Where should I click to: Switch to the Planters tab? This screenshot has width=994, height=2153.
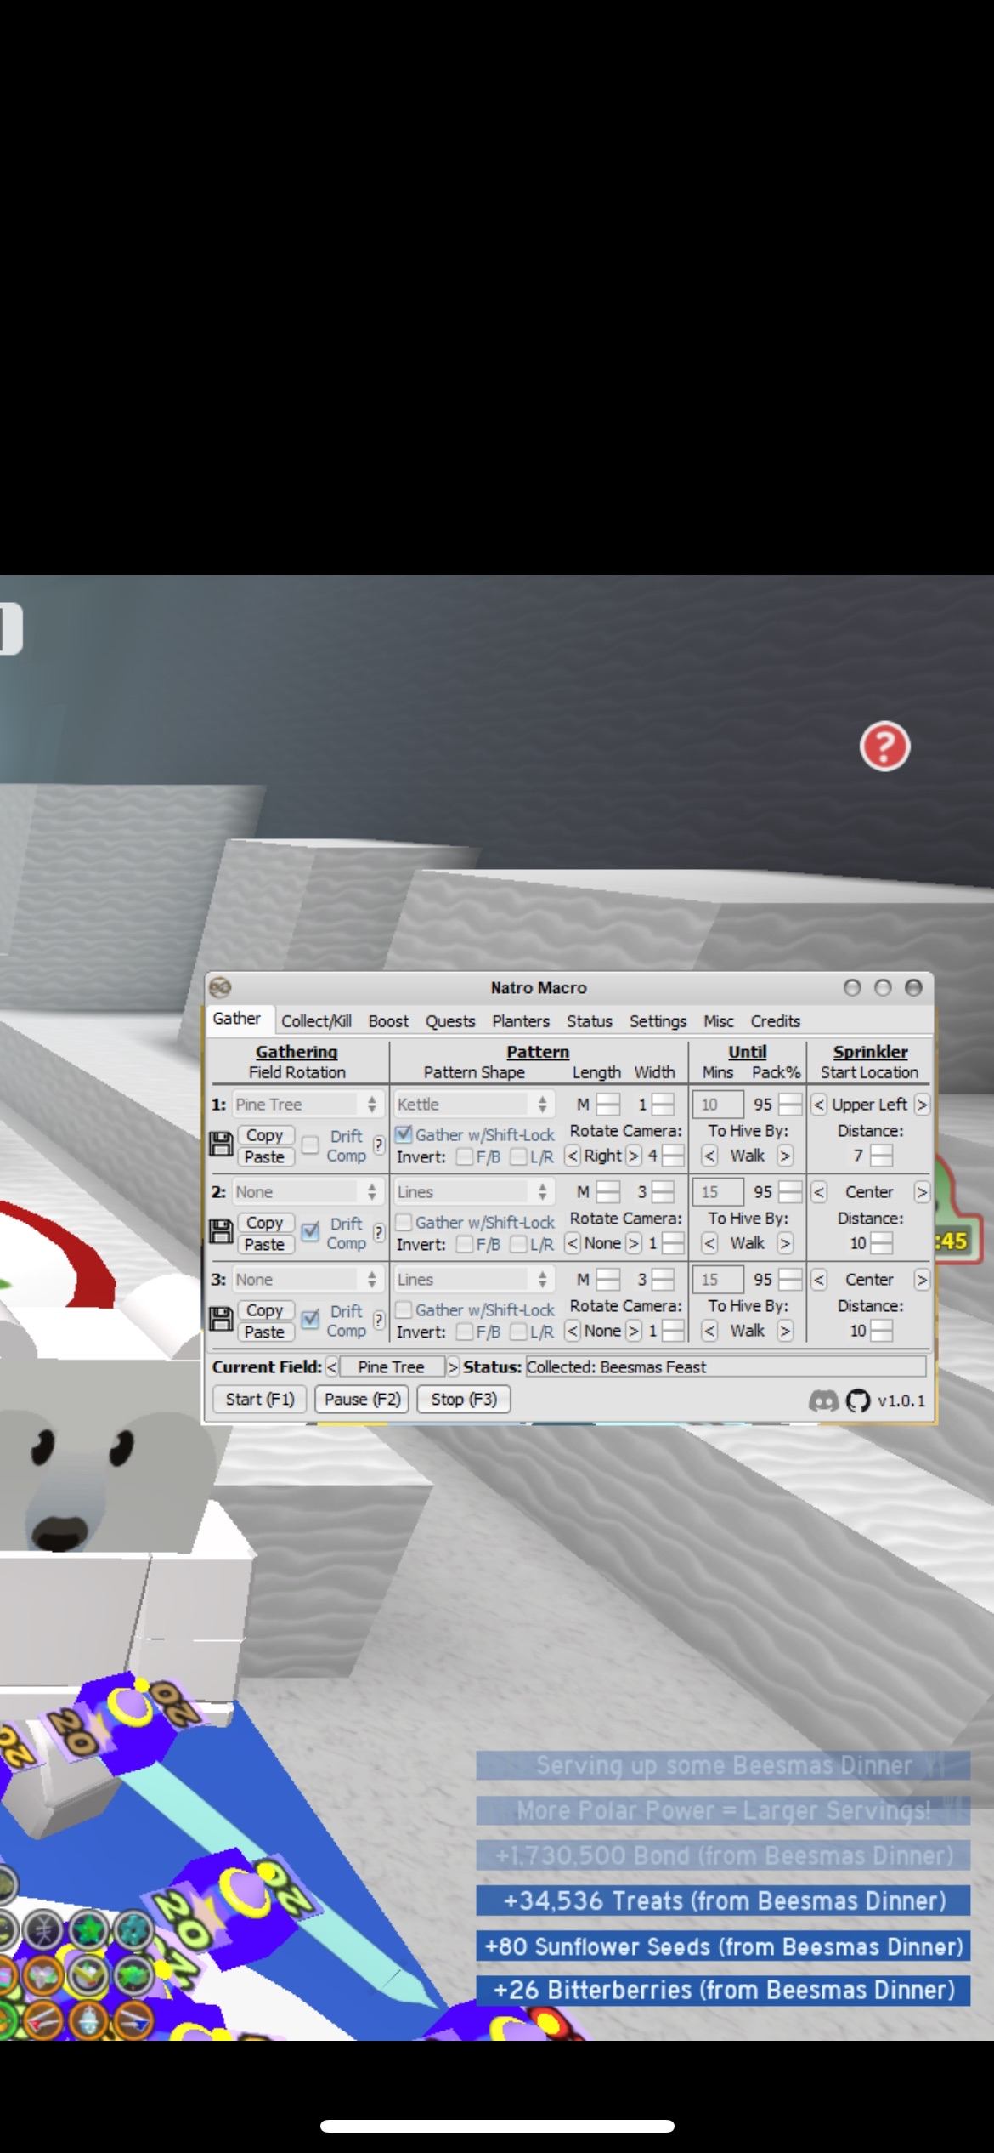(521, 1021)
